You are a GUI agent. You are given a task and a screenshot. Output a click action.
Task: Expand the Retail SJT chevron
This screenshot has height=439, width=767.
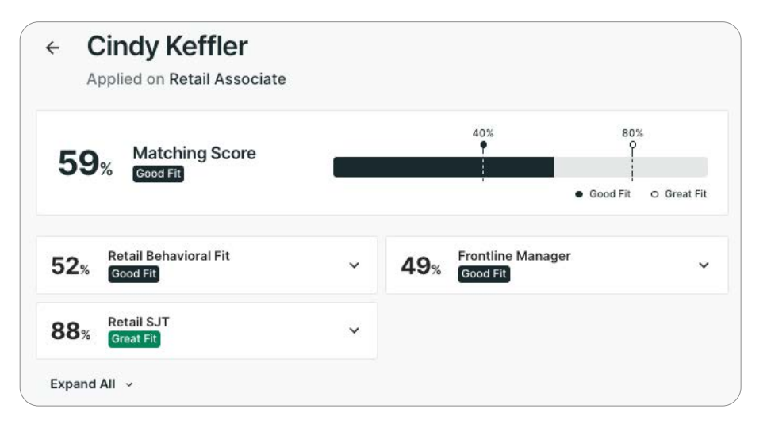coord(355,330)
